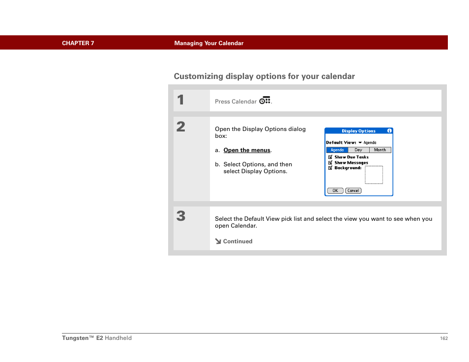Toggle the Background checkbox
The height and width of the screenshot is (362, 469).
[x=330, y=168]
